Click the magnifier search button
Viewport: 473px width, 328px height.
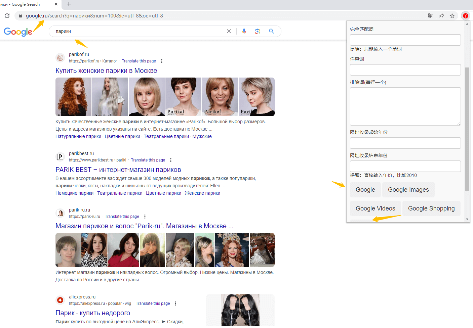(271, 31)
